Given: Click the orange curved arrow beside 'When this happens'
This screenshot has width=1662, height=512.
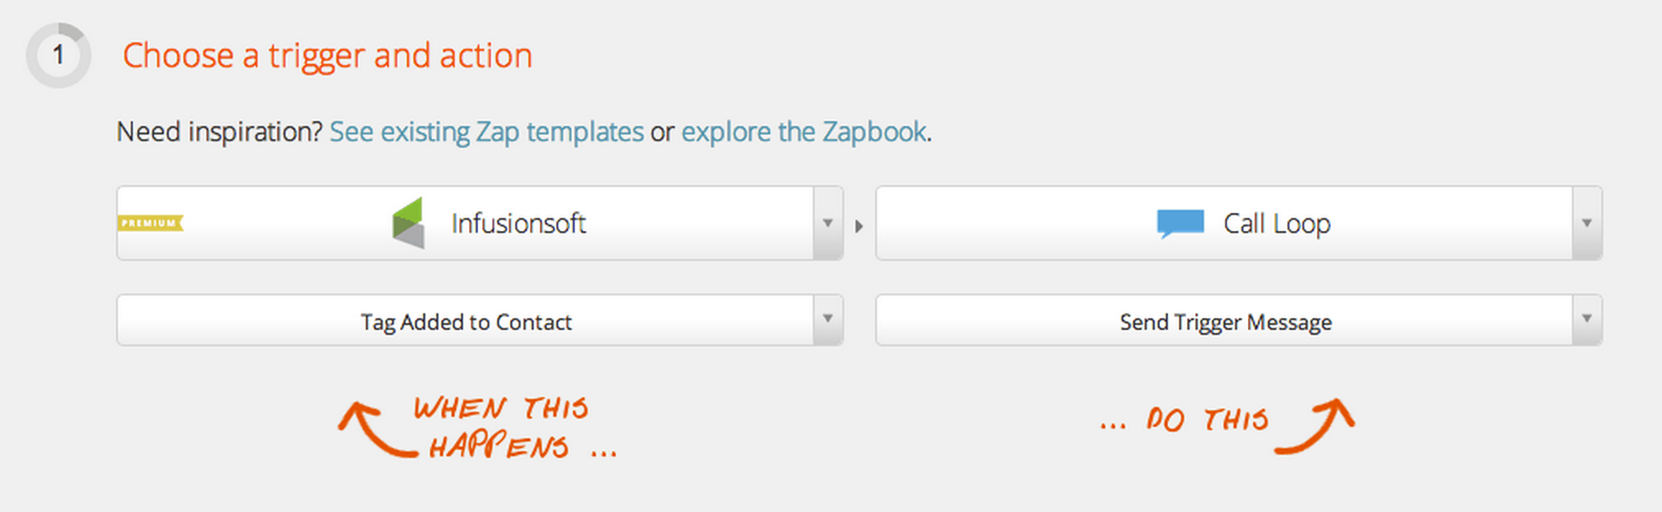Looking at the screenshot, I should click(x=374, y=430).
